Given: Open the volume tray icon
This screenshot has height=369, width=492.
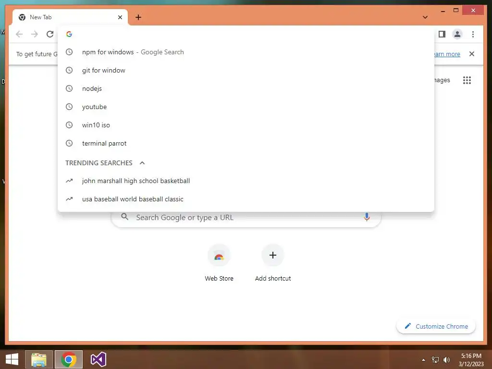Looking at the screenshot, I should pyautogui.click(x=446, y=360).
